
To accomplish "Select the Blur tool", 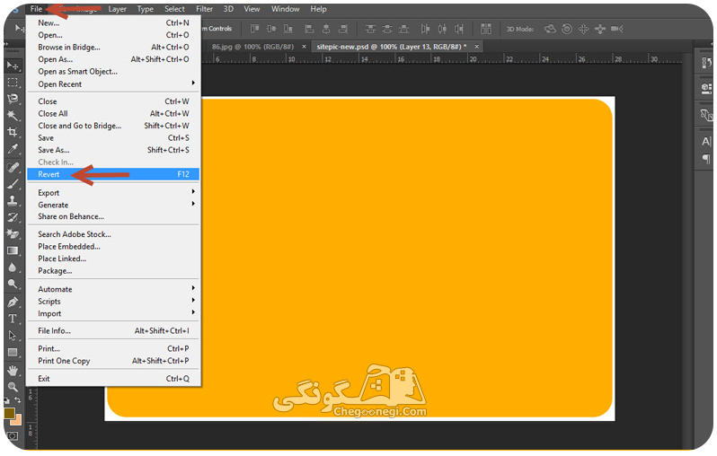I will (x=13, y=267).
